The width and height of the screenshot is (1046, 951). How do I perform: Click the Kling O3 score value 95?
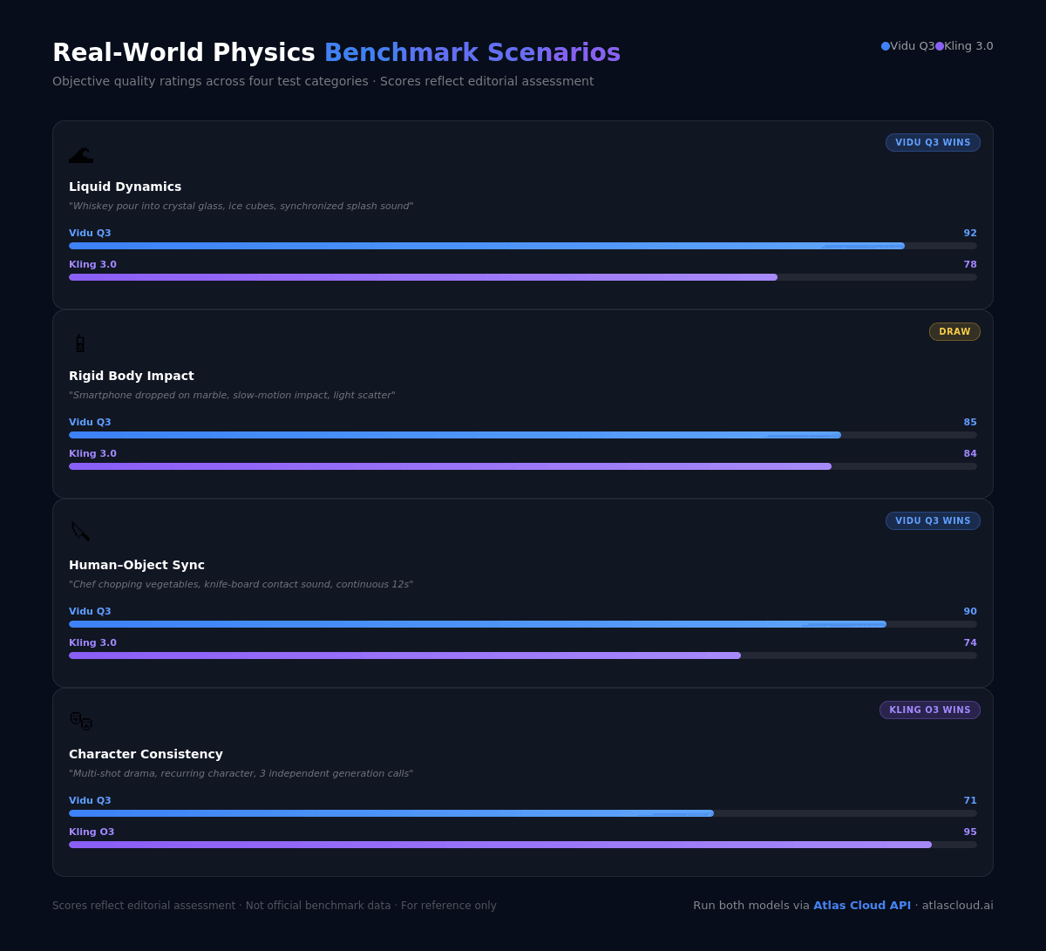tap(970, 832)
